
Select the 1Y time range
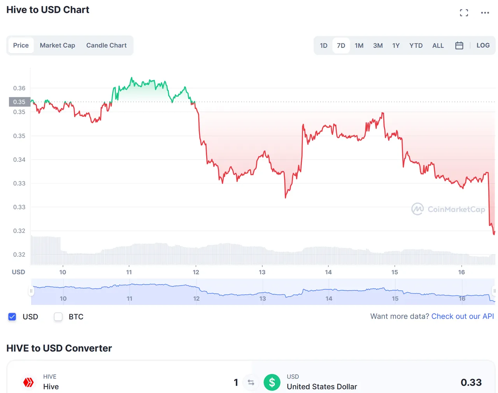point(396,46)
